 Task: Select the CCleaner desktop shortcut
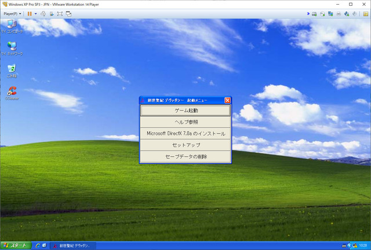[12, 93]
